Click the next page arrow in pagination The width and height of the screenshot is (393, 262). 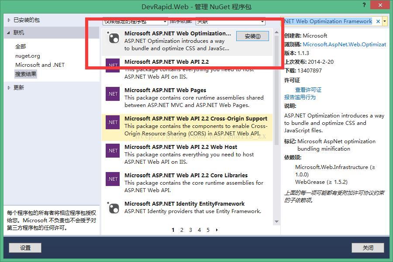click(217, 230)
